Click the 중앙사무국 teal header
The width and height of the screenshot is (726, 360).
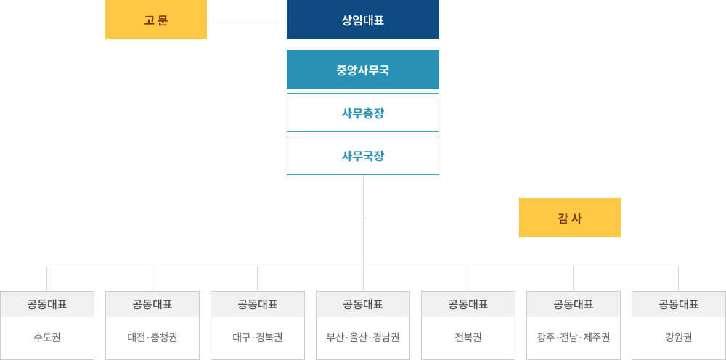coord(363,70)
